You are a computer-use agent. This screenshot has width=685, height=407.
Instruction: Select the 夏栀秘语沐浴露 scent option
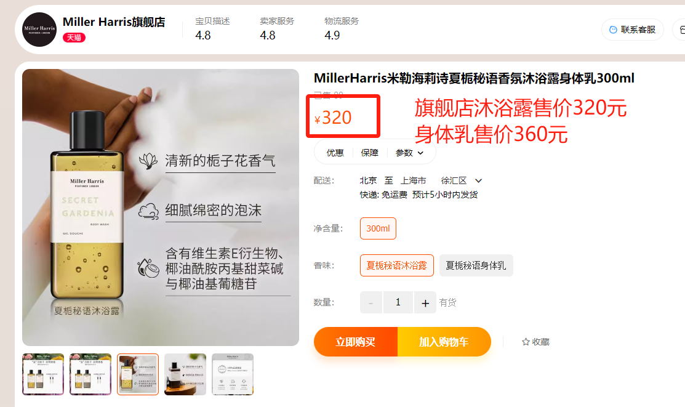point(397,265)
